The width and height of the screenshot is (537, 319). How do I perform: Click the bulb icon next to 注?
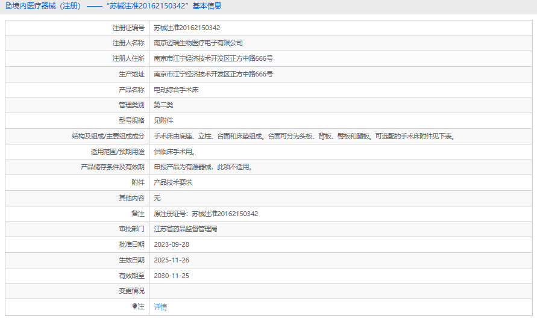click(134, 306)
